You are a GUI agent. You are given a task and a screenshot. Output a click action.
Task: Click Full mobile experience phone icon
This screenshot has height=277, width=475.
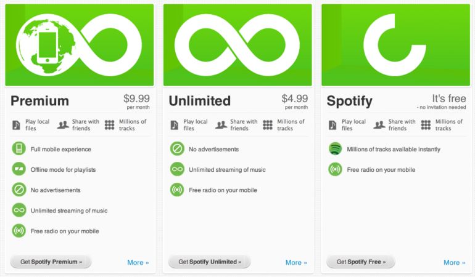coord(19,149)
